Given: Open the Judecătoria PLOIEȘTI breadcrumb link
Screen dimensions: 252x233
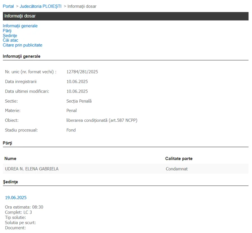Looking at the screenshot, I should coord(40,6).
